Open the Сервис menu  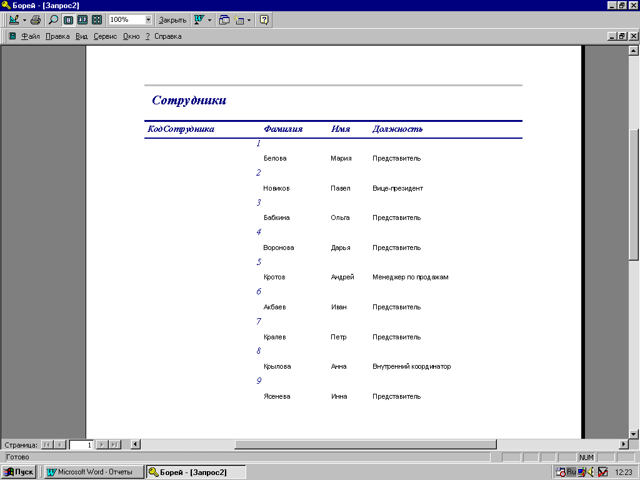[x=105, y=36]
